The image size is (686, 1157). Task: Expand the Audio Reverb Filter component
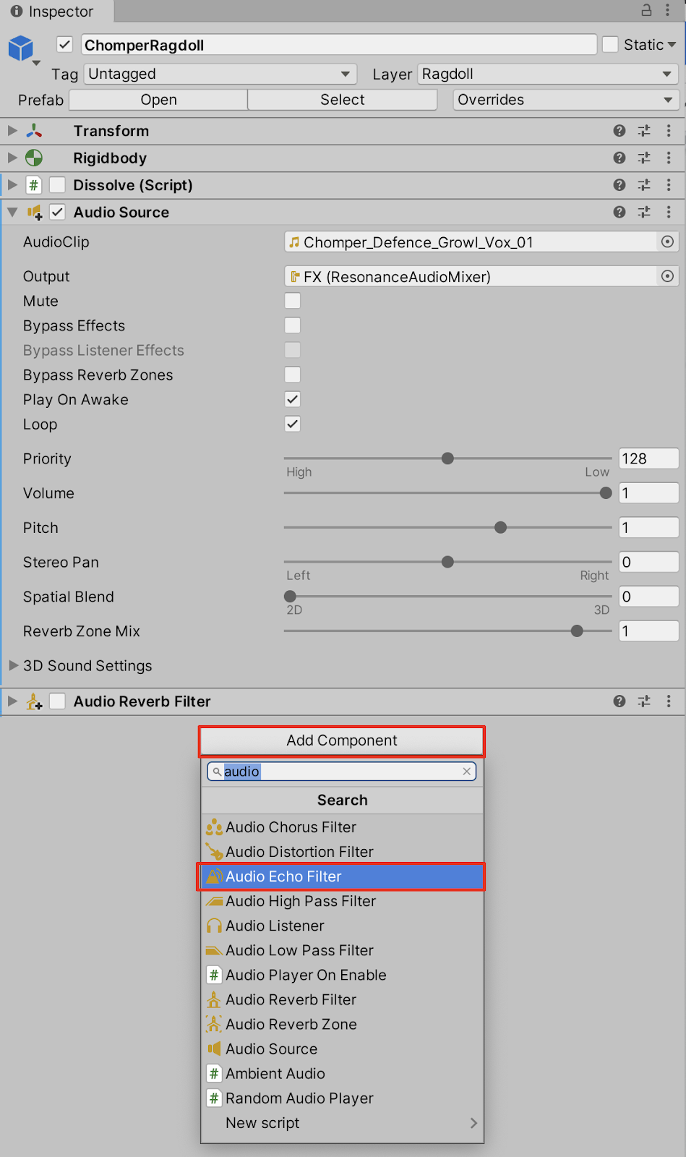[12, 701]
